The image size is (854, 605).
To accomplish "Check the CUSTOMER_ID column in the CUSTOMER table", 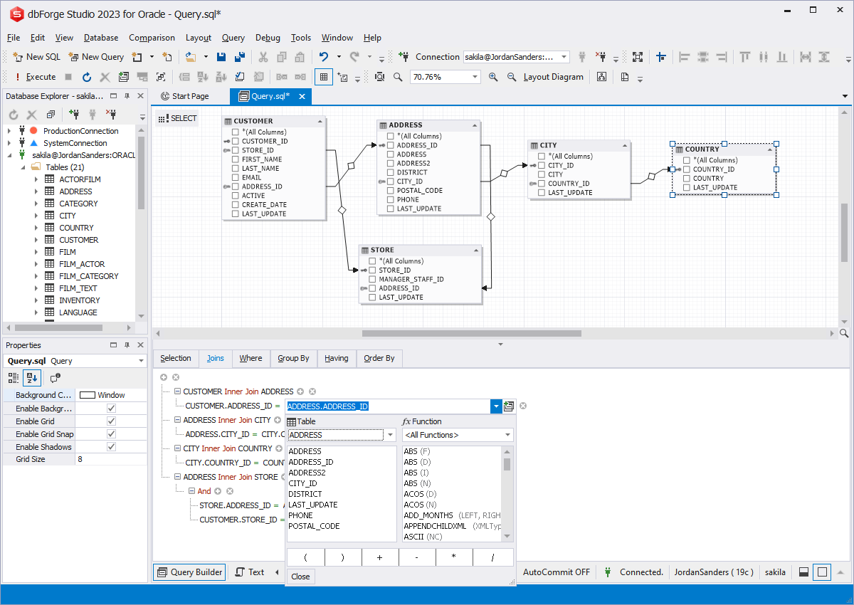I will [235, 141].
